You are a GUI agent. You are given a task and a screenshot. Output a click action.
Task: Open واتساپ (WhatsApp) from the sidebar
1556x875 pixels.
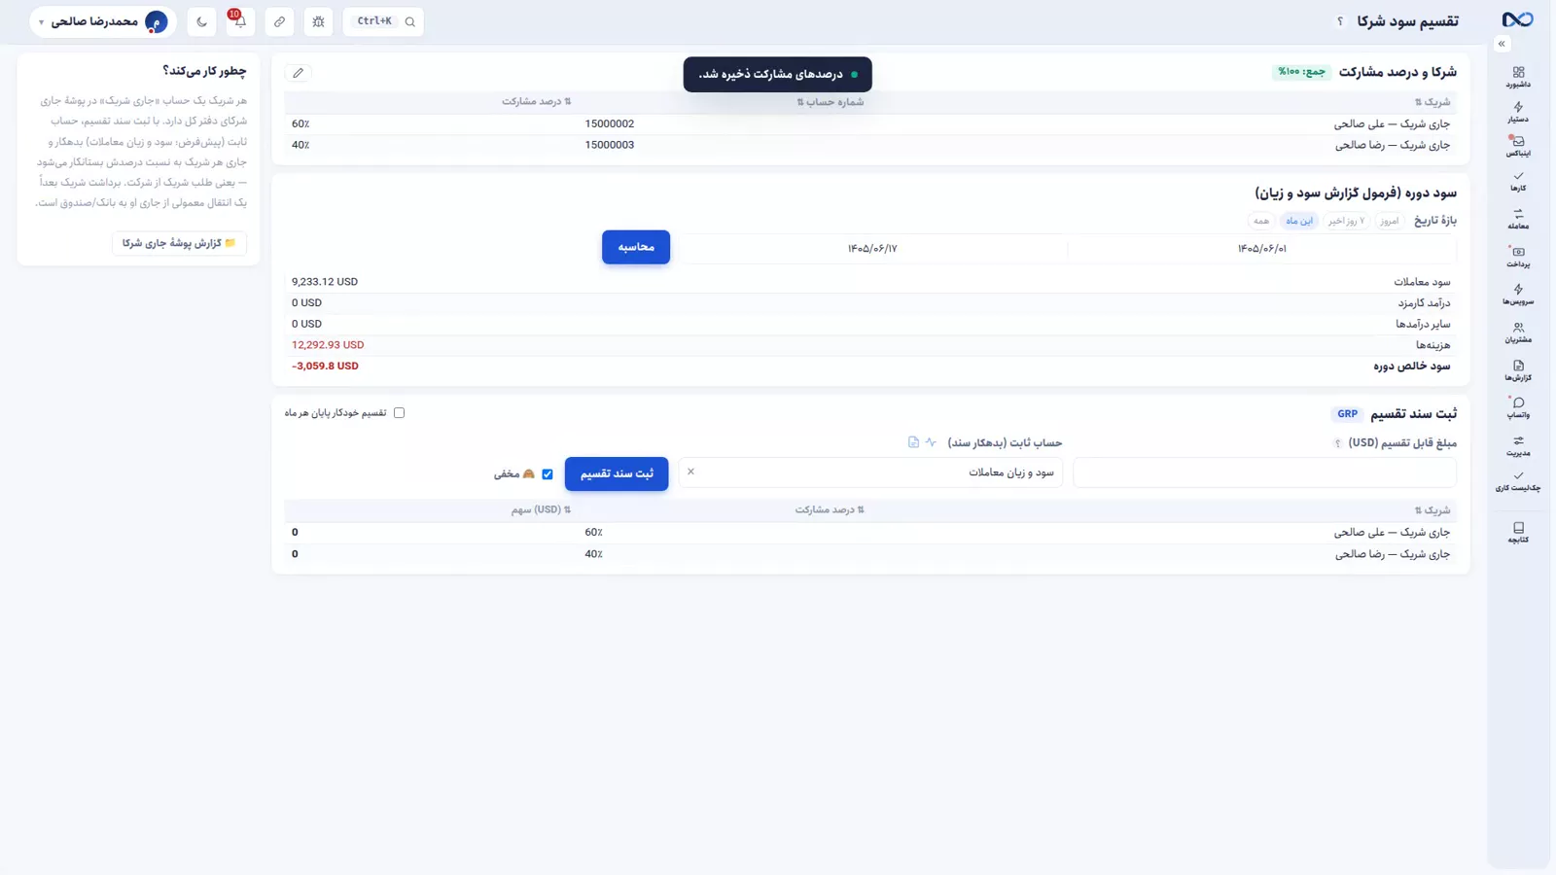click(x=1518, y=407)
